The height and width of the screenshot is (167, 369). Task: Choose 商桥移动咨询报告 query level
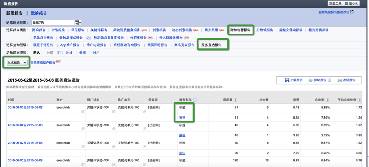click(127, 45)
